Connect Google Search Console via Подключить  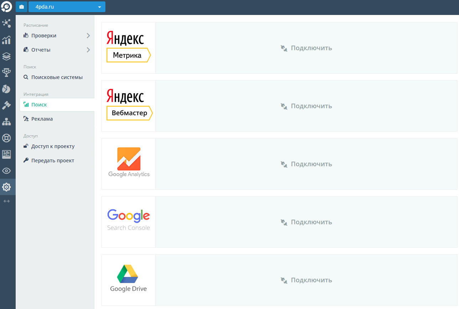coord(306,222)
